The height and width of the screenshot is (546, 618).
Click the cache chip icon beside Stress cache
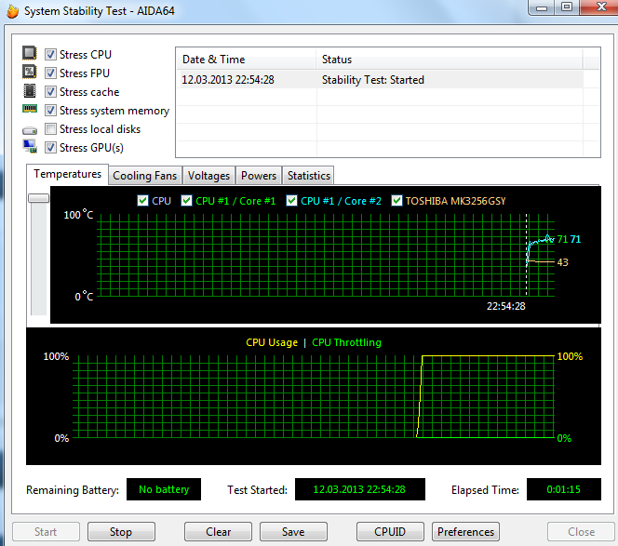pos(30,91)
